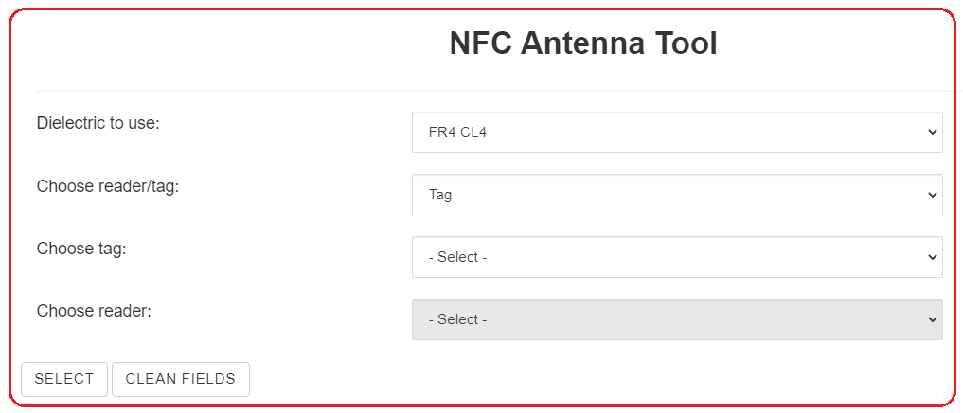Click the "Choose tag:" label
This screenshot has width=963, height=413.
pos(81,249)
